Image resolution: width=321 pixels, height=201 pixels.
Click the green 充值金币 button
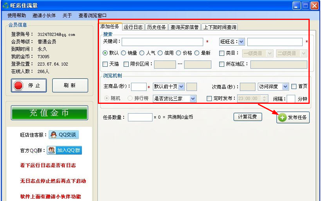[x=49, y=113]
